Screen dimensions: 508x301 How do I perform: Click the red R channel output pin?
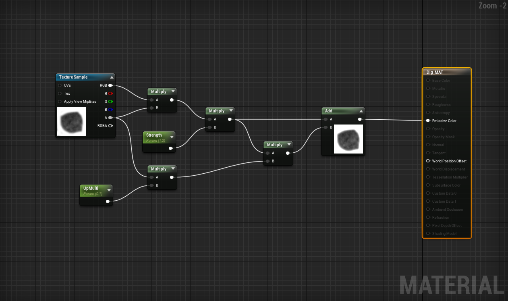tap(110, 93)
